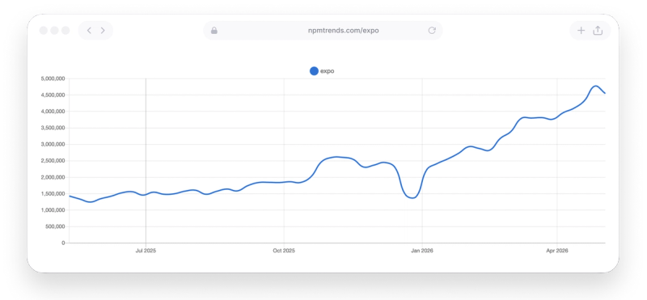Click the expo legend label
This screenshot has width=647, height=300.
328,71
